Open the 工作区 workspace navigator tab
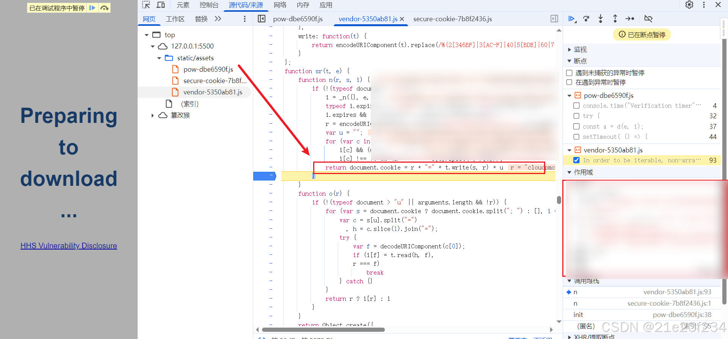The width and height of the screenshot is (728, 339). click(x=175, y=19)
